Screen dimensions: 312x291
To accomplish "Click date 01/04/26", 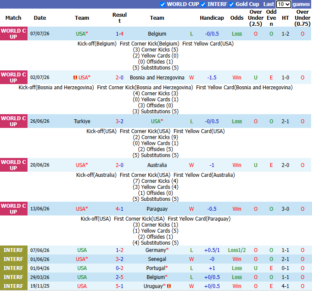I will (40, 268).
